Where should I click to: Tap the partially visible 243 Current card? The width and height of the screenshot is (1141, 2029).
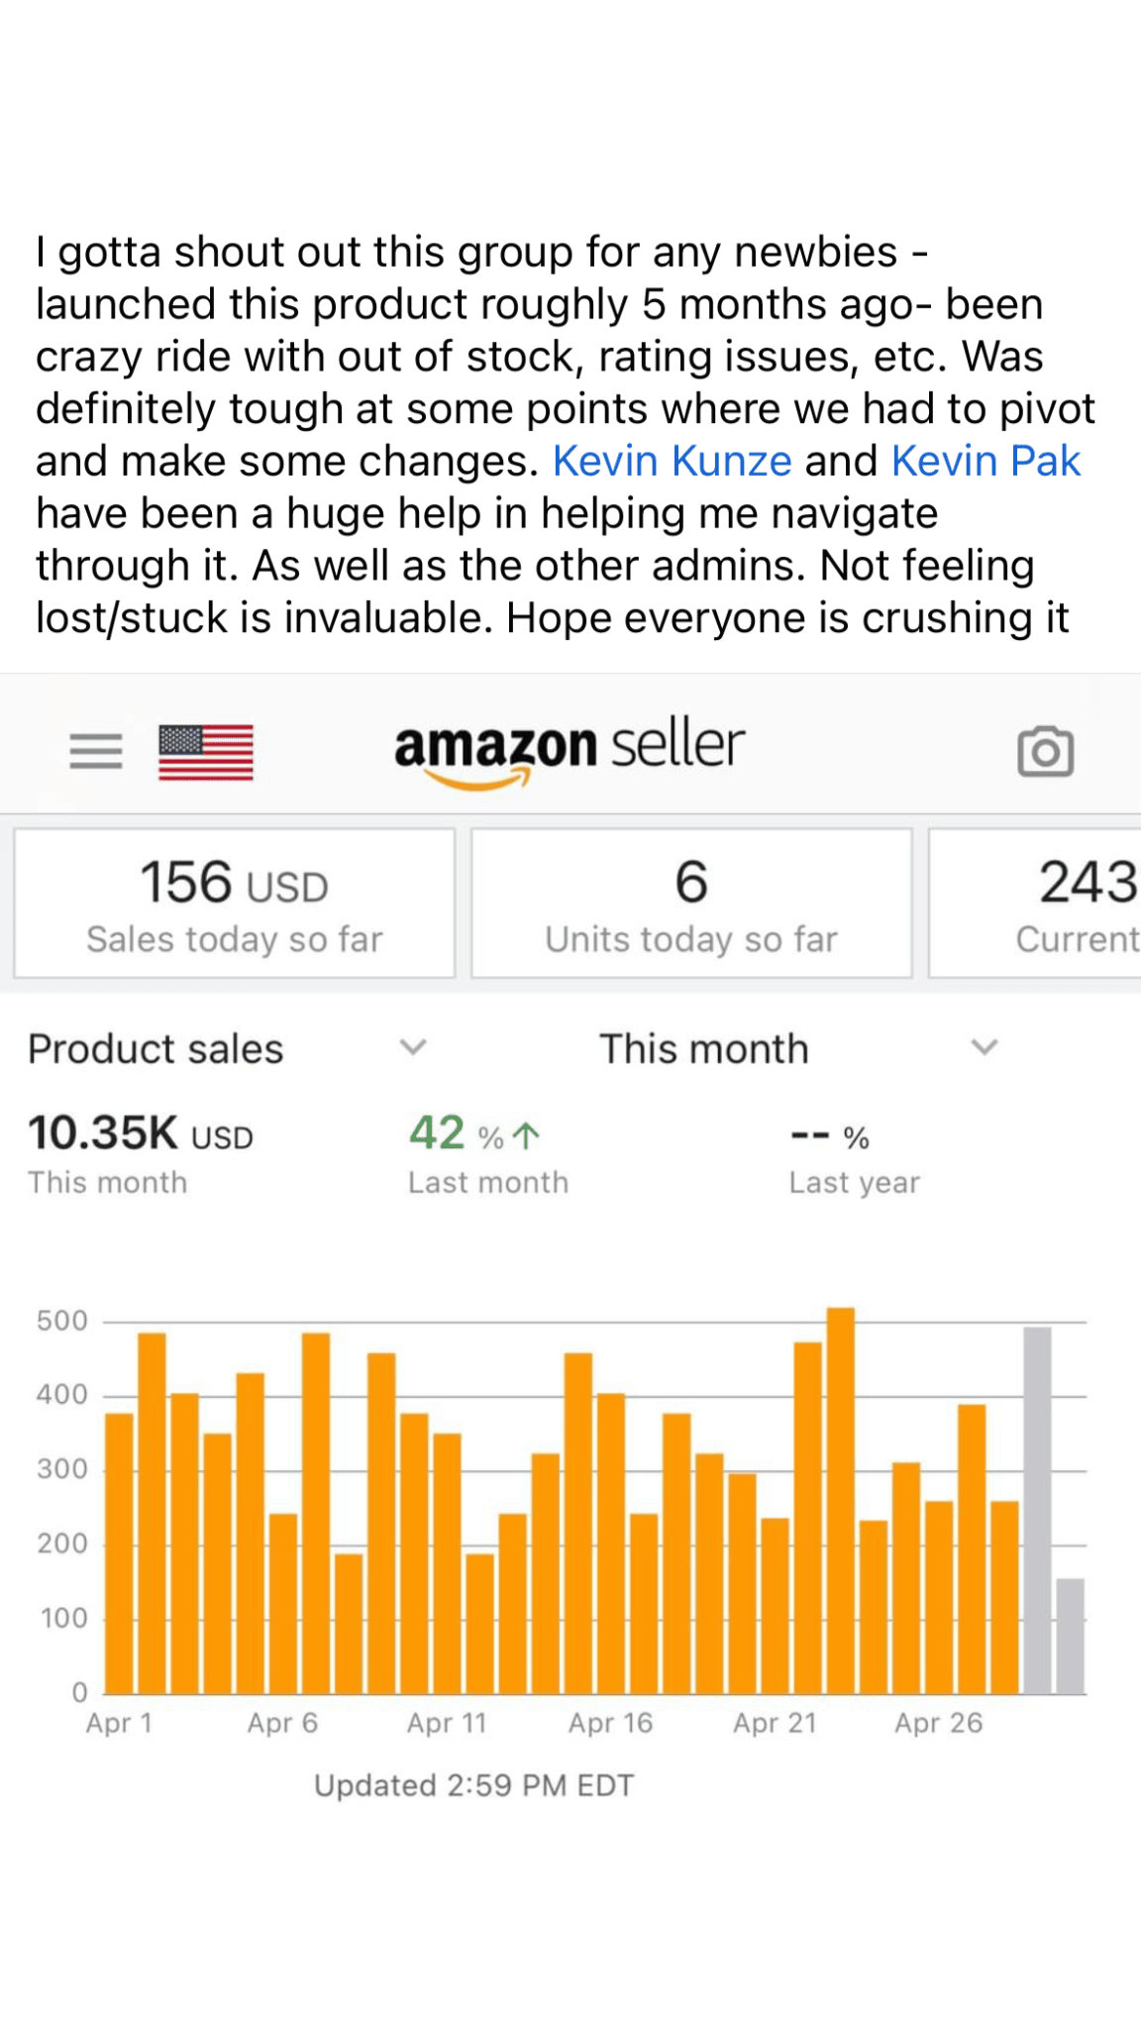coord(1050,904)
